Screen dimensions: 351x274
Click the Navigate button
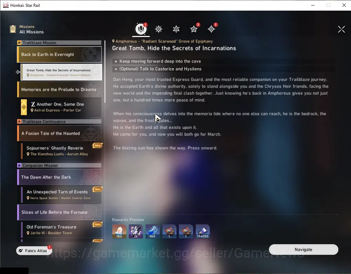click(x=304, y=249)
